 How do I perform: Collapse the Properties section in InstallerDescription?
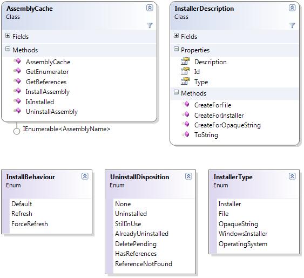click(176, 49)
